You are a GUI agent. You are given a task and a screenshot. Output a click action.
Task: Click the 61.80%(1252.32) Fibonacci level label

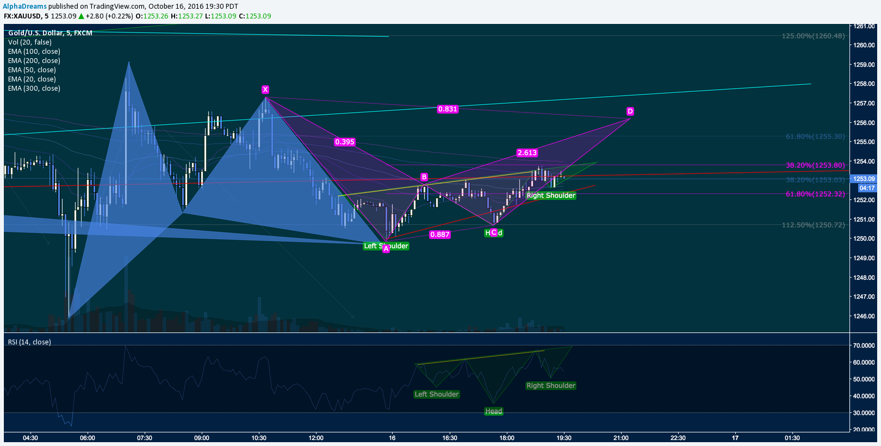pos(816,194)
